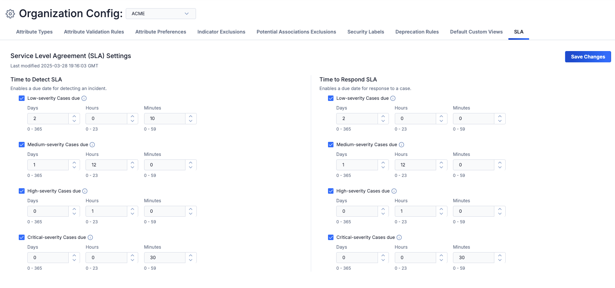Click the Organization Config gear icon

10,14
